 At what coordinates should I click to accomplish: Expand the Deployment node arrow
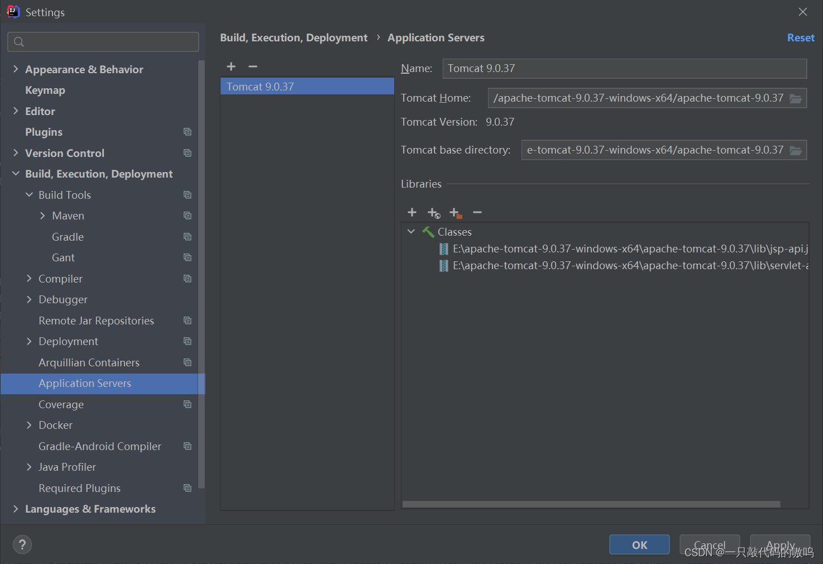coord(29,341)
